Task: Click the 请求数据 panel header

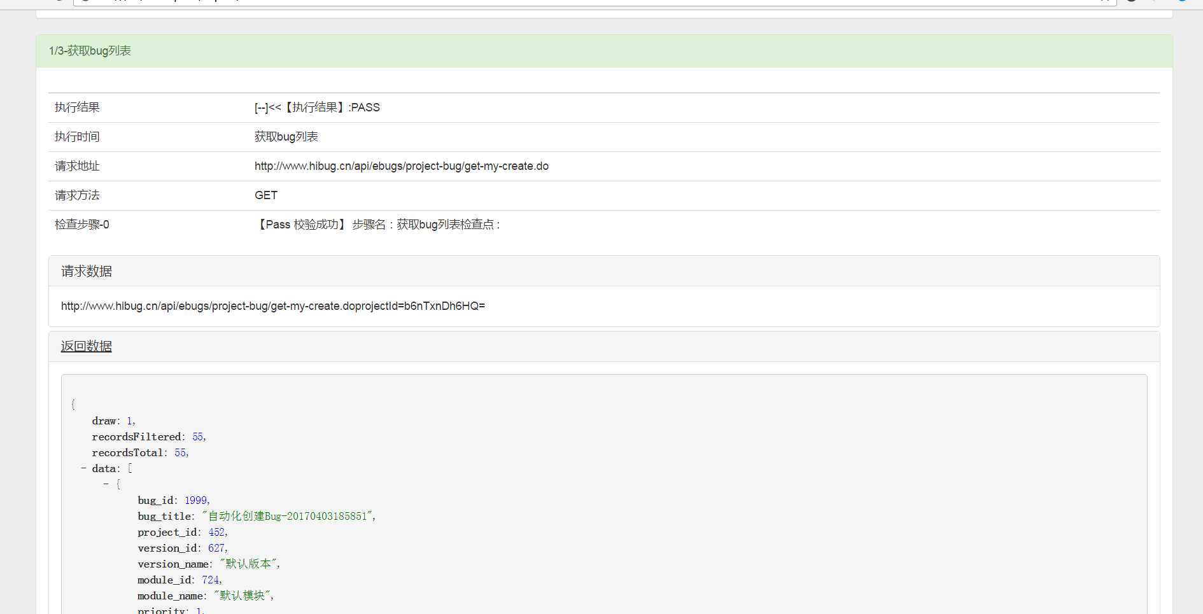Action: 87,271
